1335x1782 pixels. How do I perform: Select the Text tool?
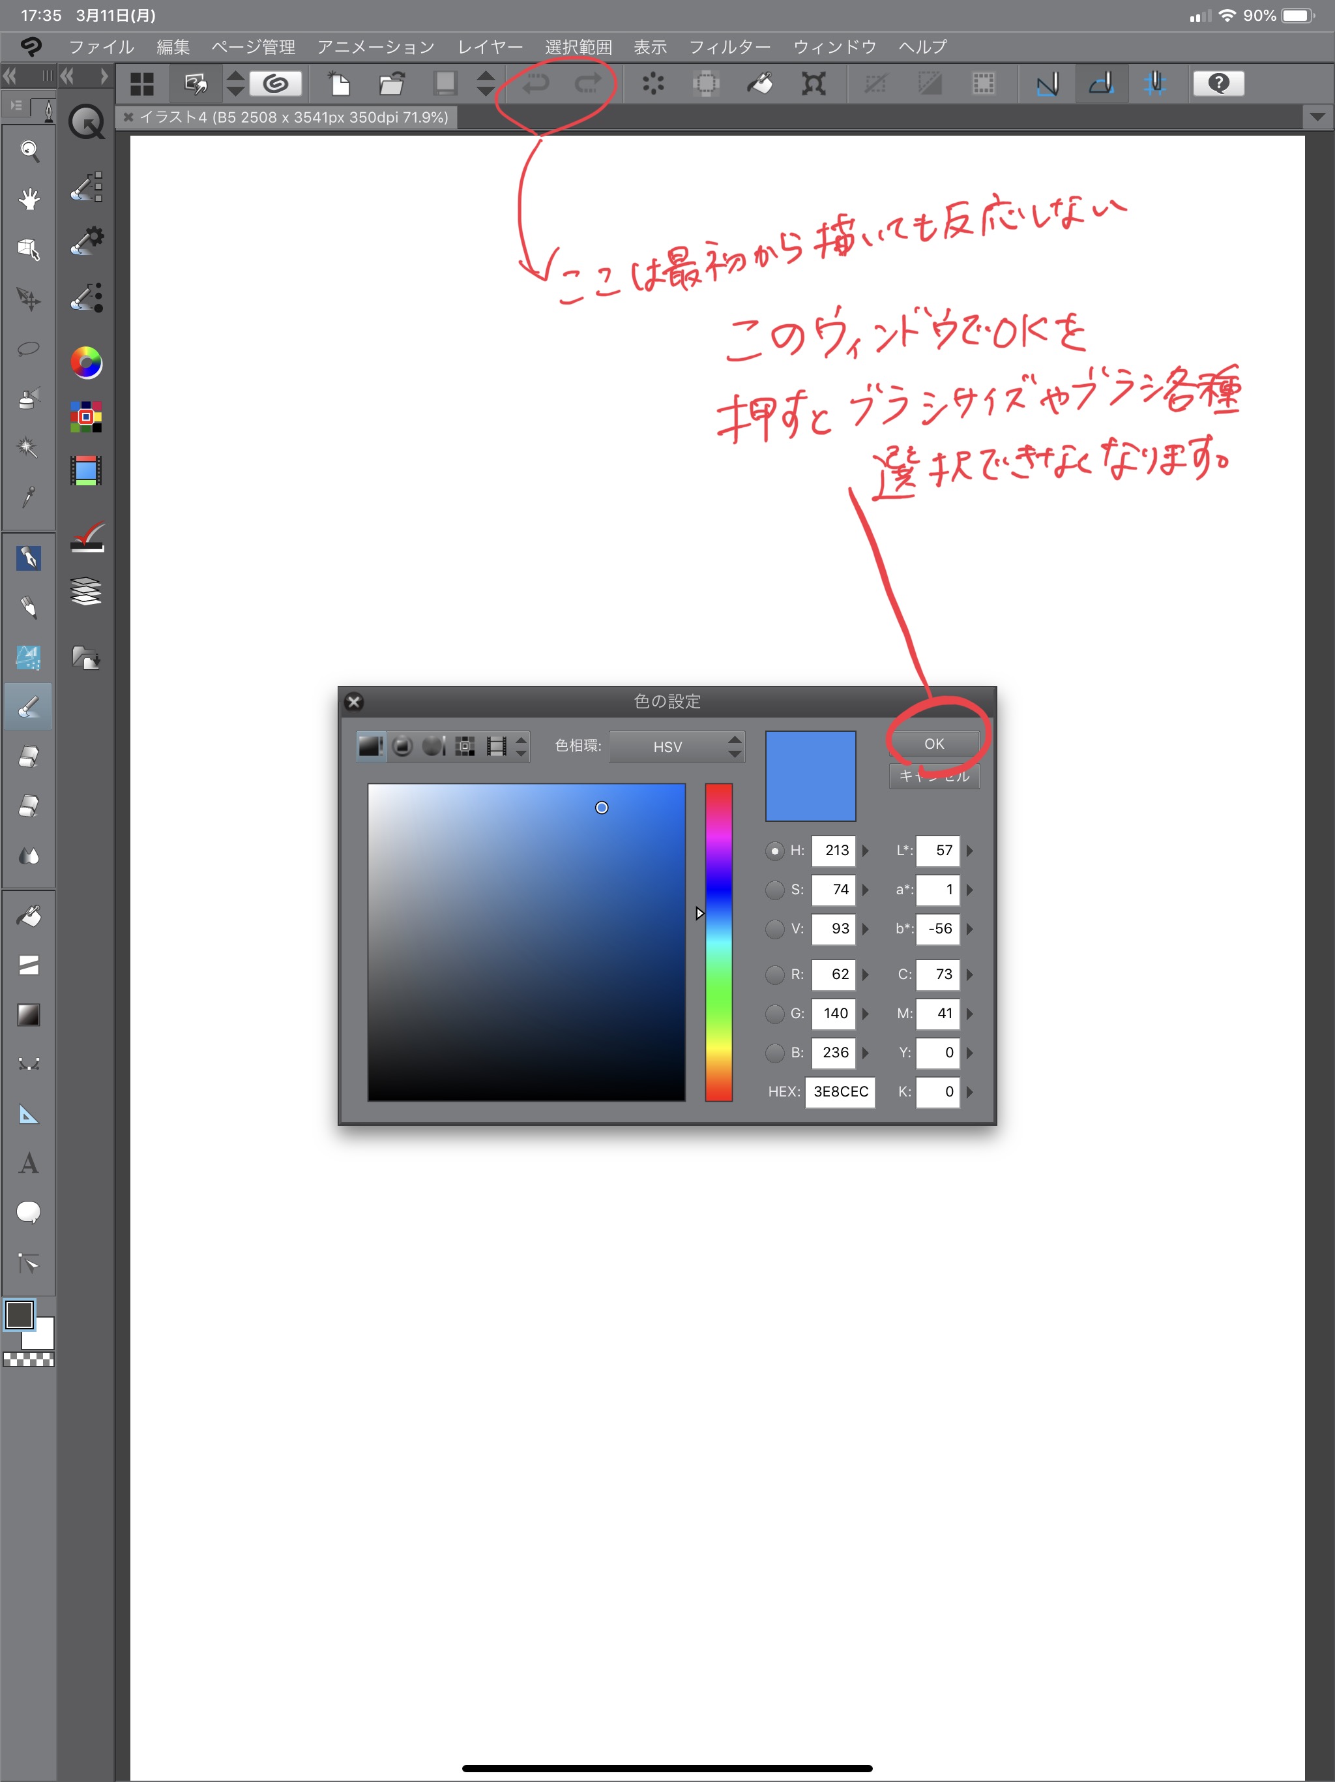tap(29, 1163)
